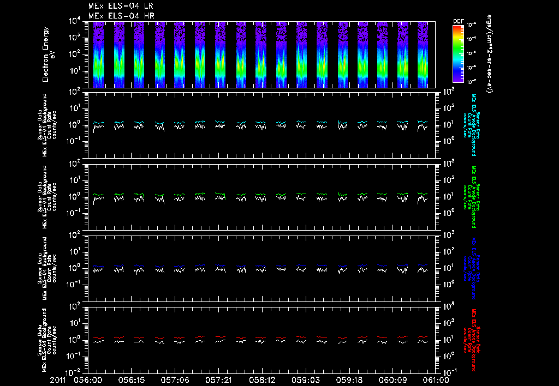Viewport: 559px width, 386px height.
Task: Click the electron energy spectrogram panel
Action: tap(261, 55)
